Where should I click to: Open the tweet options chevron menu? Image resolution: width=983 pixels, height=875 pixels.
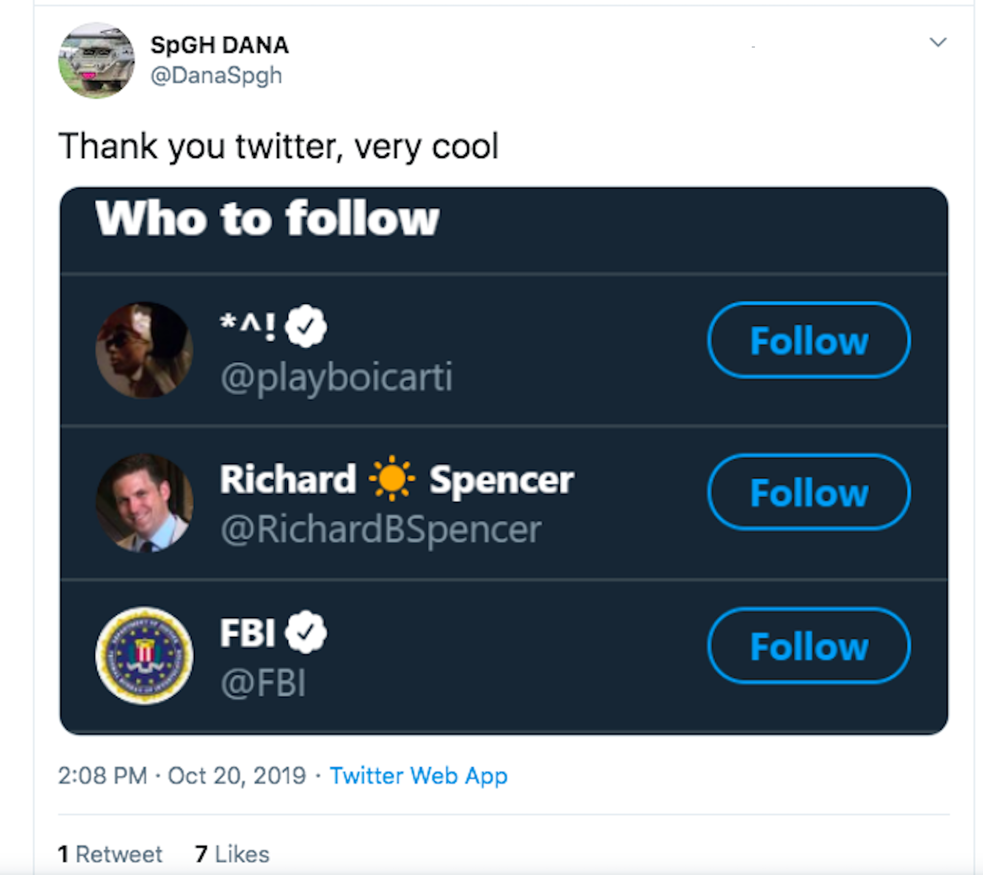coord(937,42)
